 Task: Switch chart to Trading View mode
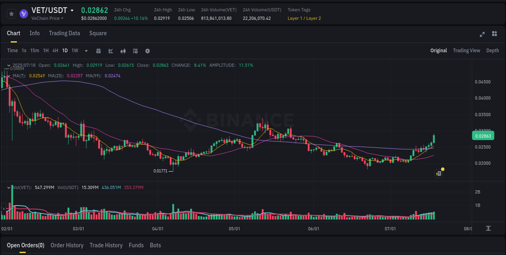(x=466, y=51)
